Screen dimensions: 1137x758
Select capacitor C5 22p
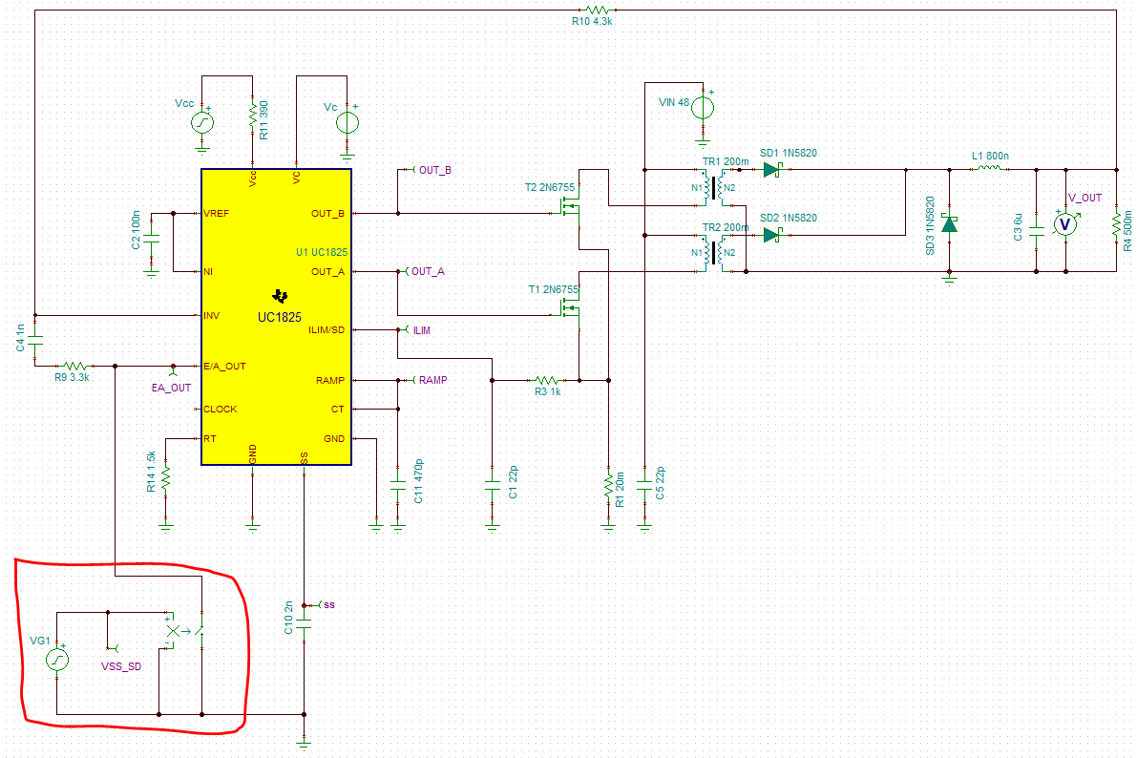point(644,485)
